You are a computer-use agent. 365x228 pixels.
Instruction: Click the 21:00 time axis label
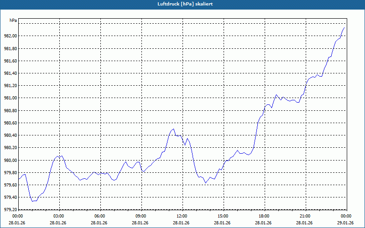pyautogui.click(x=304, y=216)
